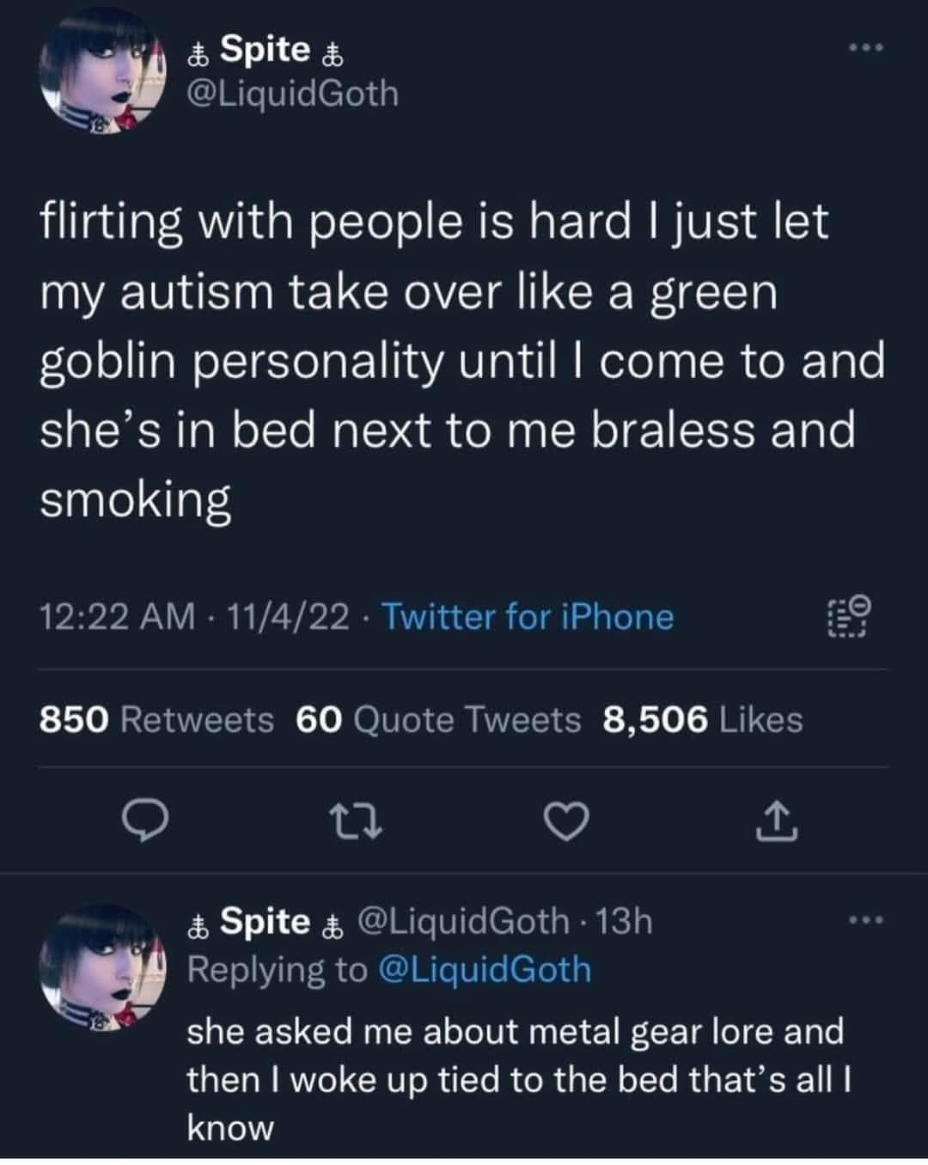This screenshot has width=928, height=1165.
Task: Open the @LiquidGoth handle under the main name
Action: click(293, 94)
